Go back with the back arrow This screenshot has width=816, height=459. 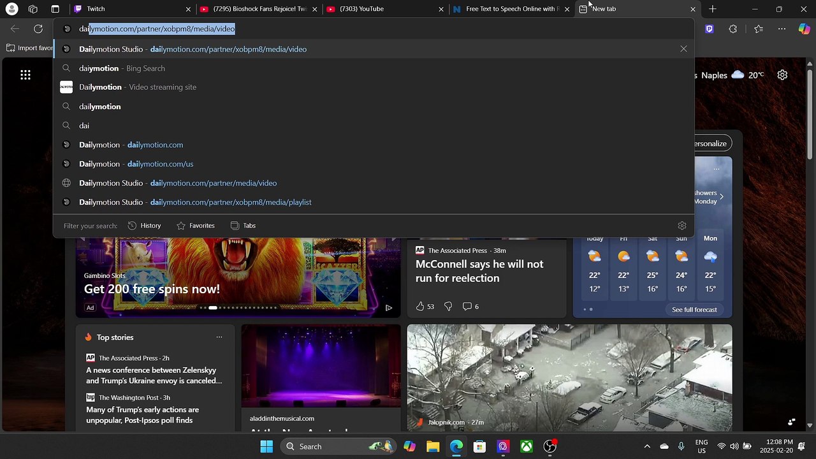coord(15,29)
